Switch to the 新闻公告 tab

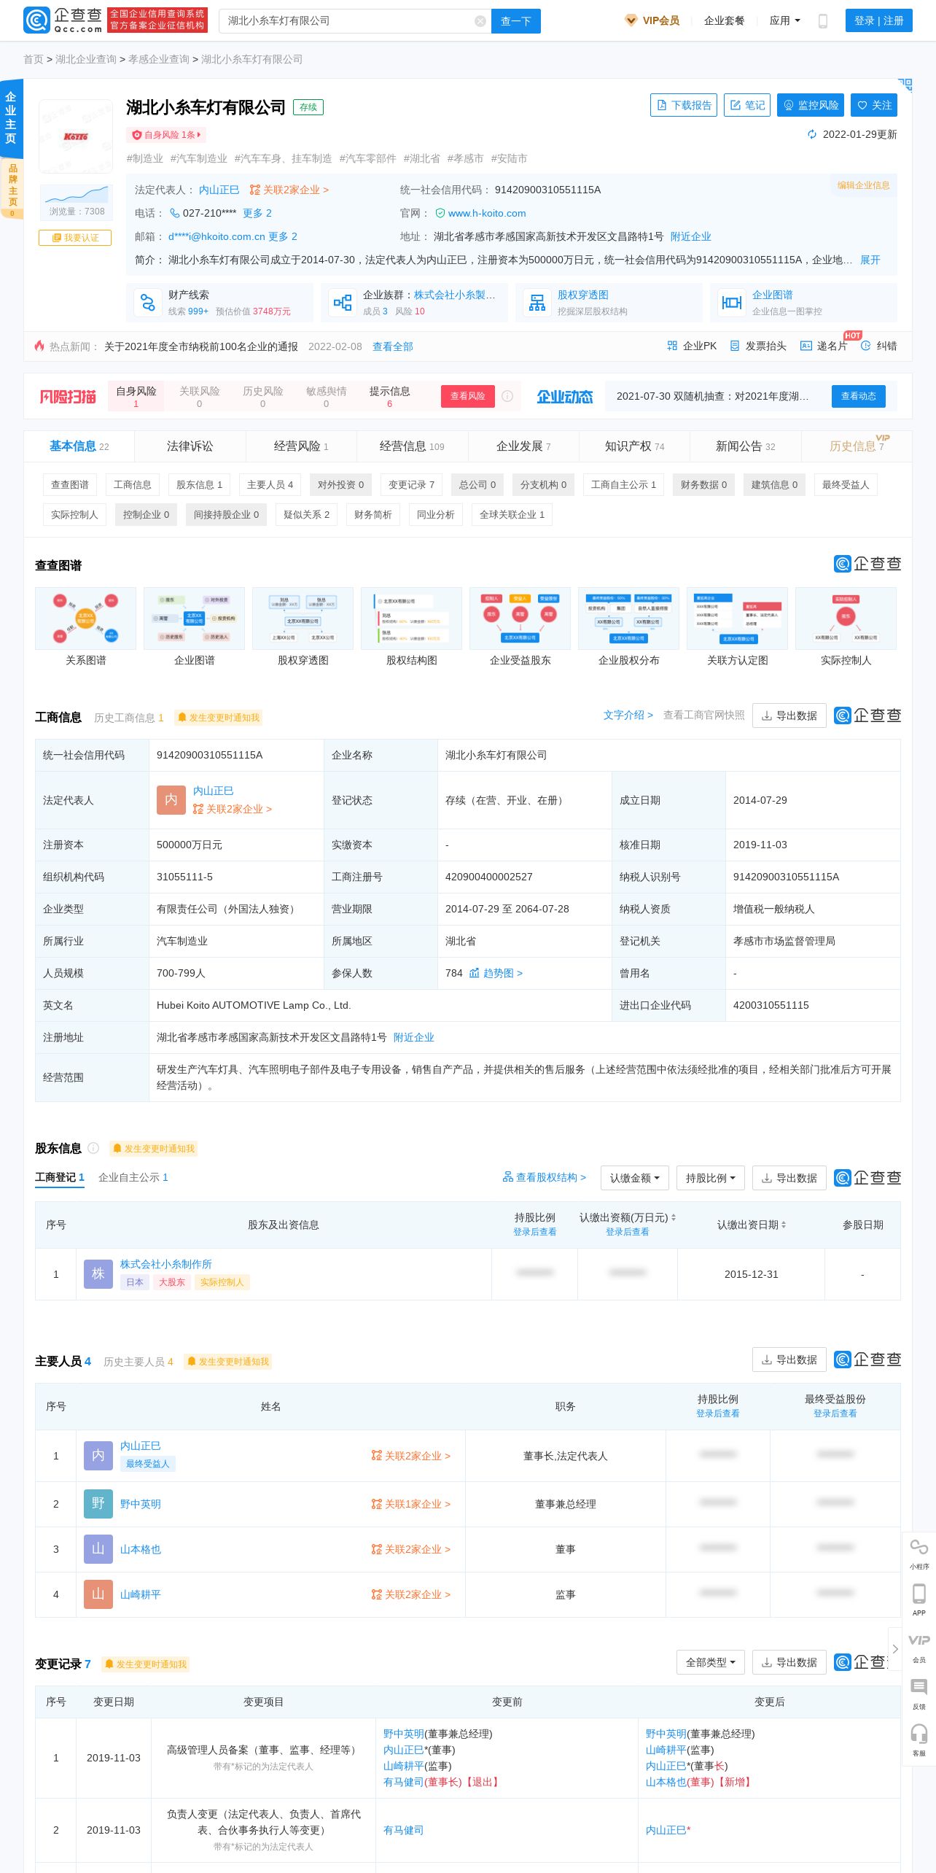pos(745,446)
